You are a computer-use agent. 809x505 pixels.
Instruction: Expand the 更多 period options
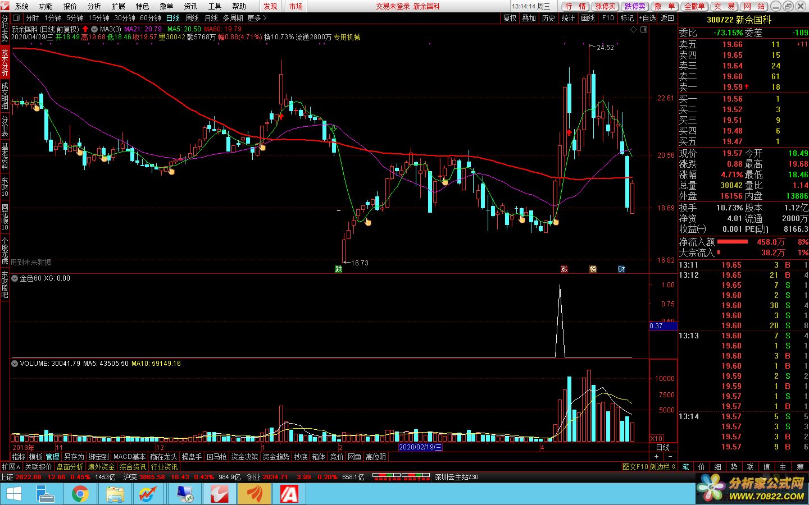pyautogui.click(x=257, y=18)
